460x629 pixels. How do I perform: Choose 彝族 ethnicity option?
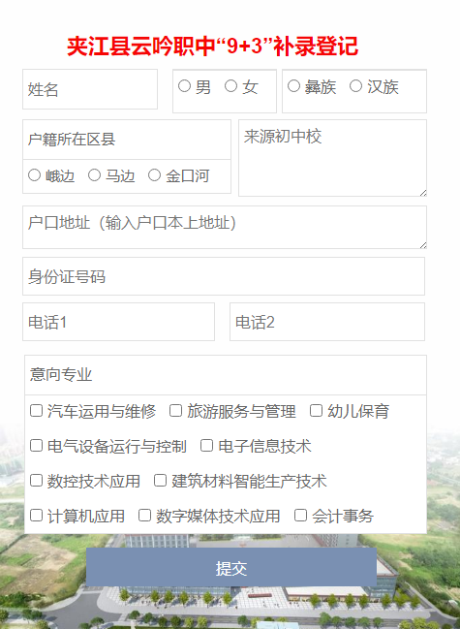293,86
